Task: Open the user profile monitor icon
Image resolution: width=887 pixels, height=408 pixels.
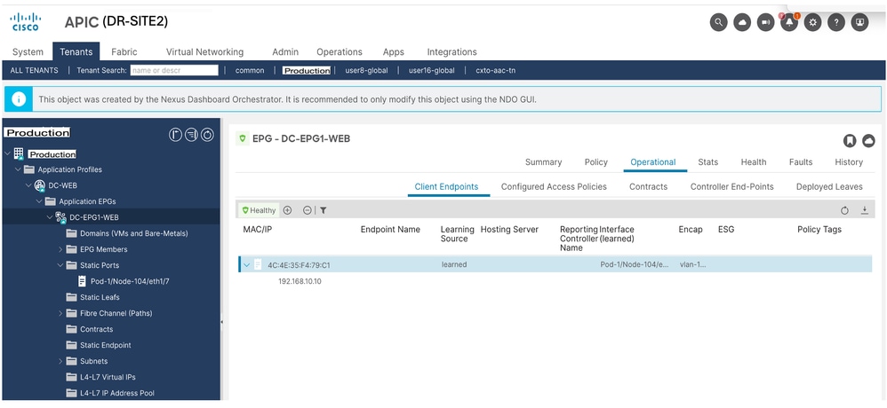Action: click(859, 22)
